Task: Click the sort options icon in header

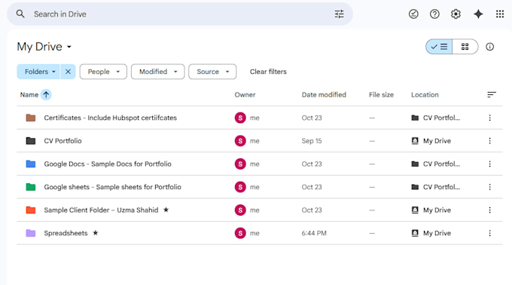Action: tap(492, 95)
